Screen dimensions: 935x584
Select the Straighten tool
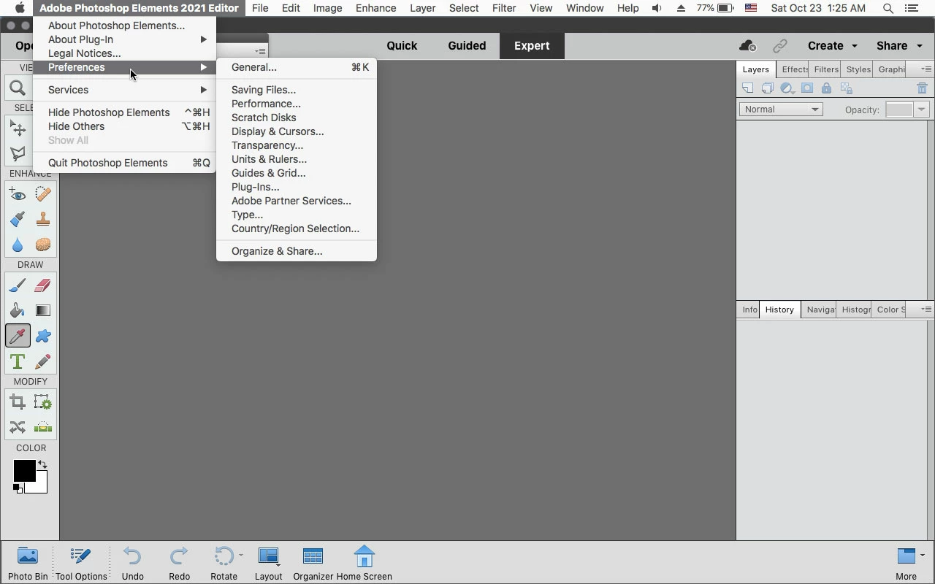(x=43, y=427)
